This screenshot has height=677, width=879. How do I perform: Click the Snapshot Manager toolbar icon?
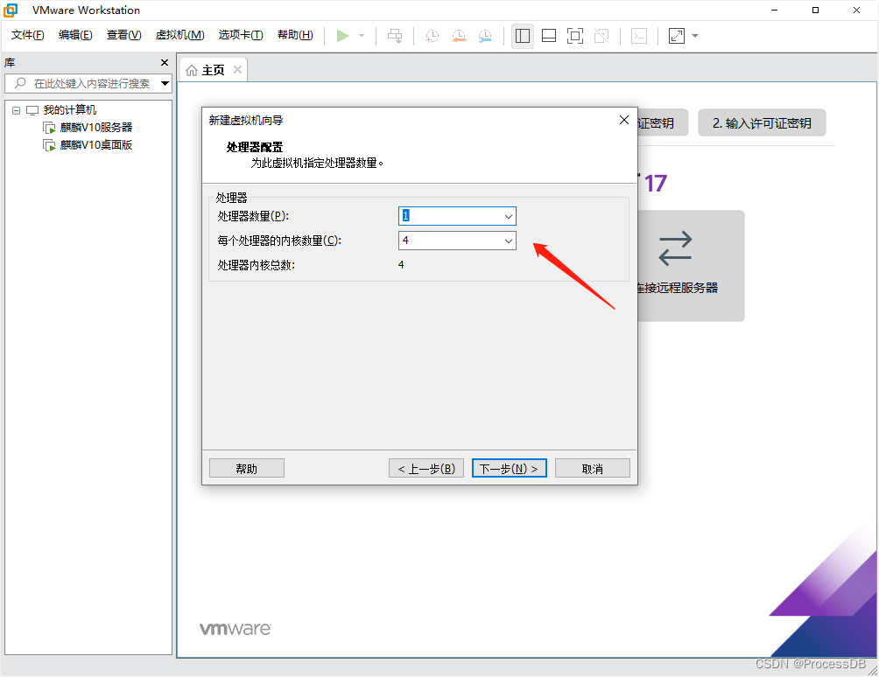486,36
